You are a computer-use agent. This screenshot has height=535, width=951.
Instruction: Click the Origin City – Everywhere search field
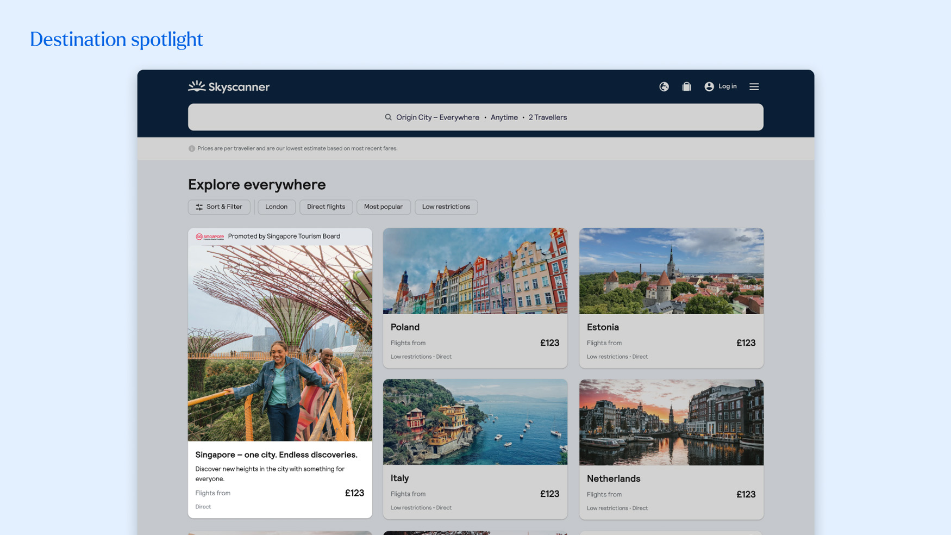point(437,117)
